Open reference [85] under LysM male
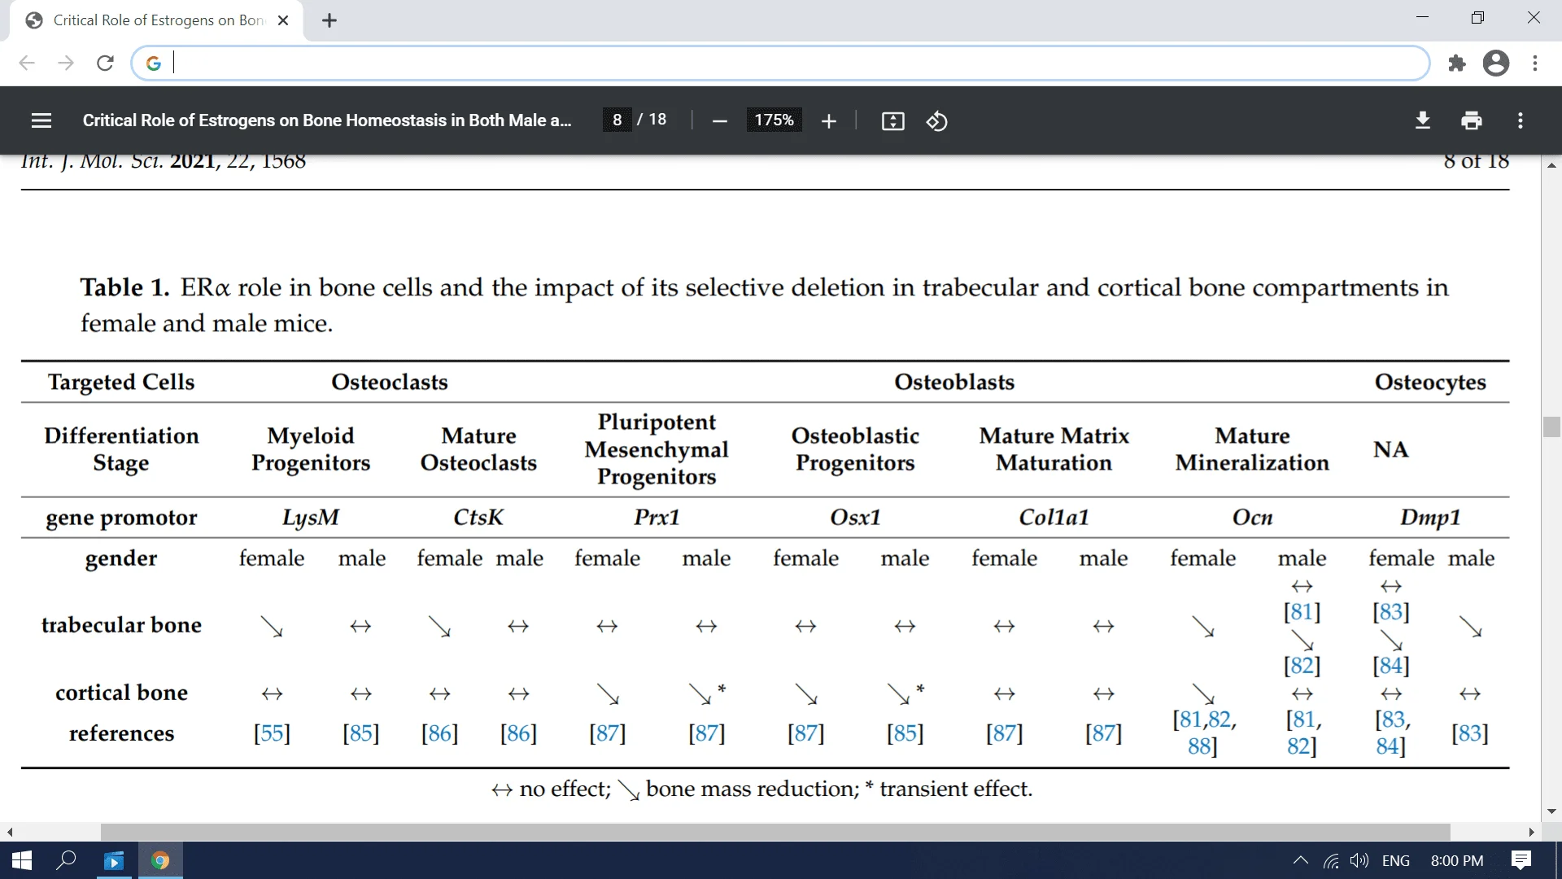 pos(360,733)
